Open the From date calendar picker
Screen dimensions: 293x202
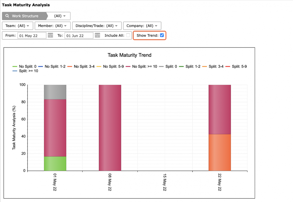pos(50,35)
